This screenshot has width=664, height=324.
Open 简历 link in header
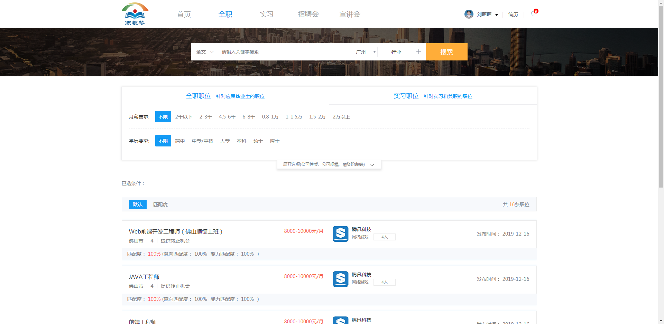click(513, 15)
